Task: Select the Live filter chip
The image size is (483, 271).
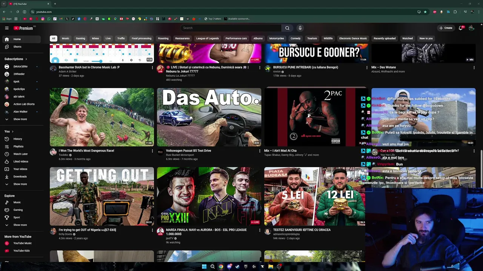Action: tap(108, 38)
